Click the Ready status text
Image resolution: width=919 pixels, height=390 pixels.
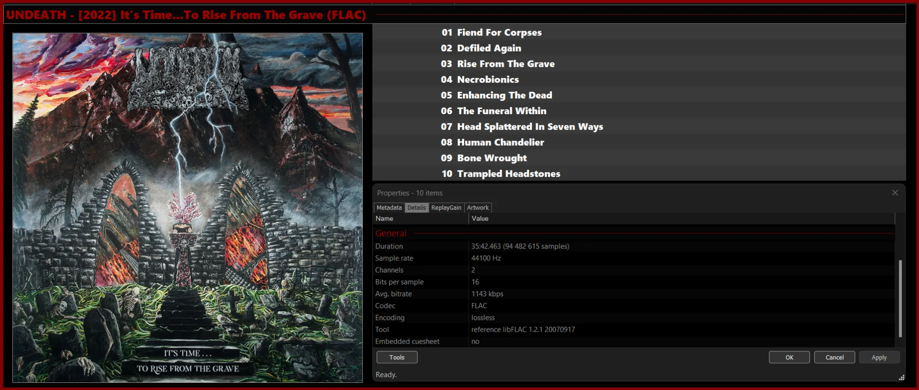(x=386, y=375)
